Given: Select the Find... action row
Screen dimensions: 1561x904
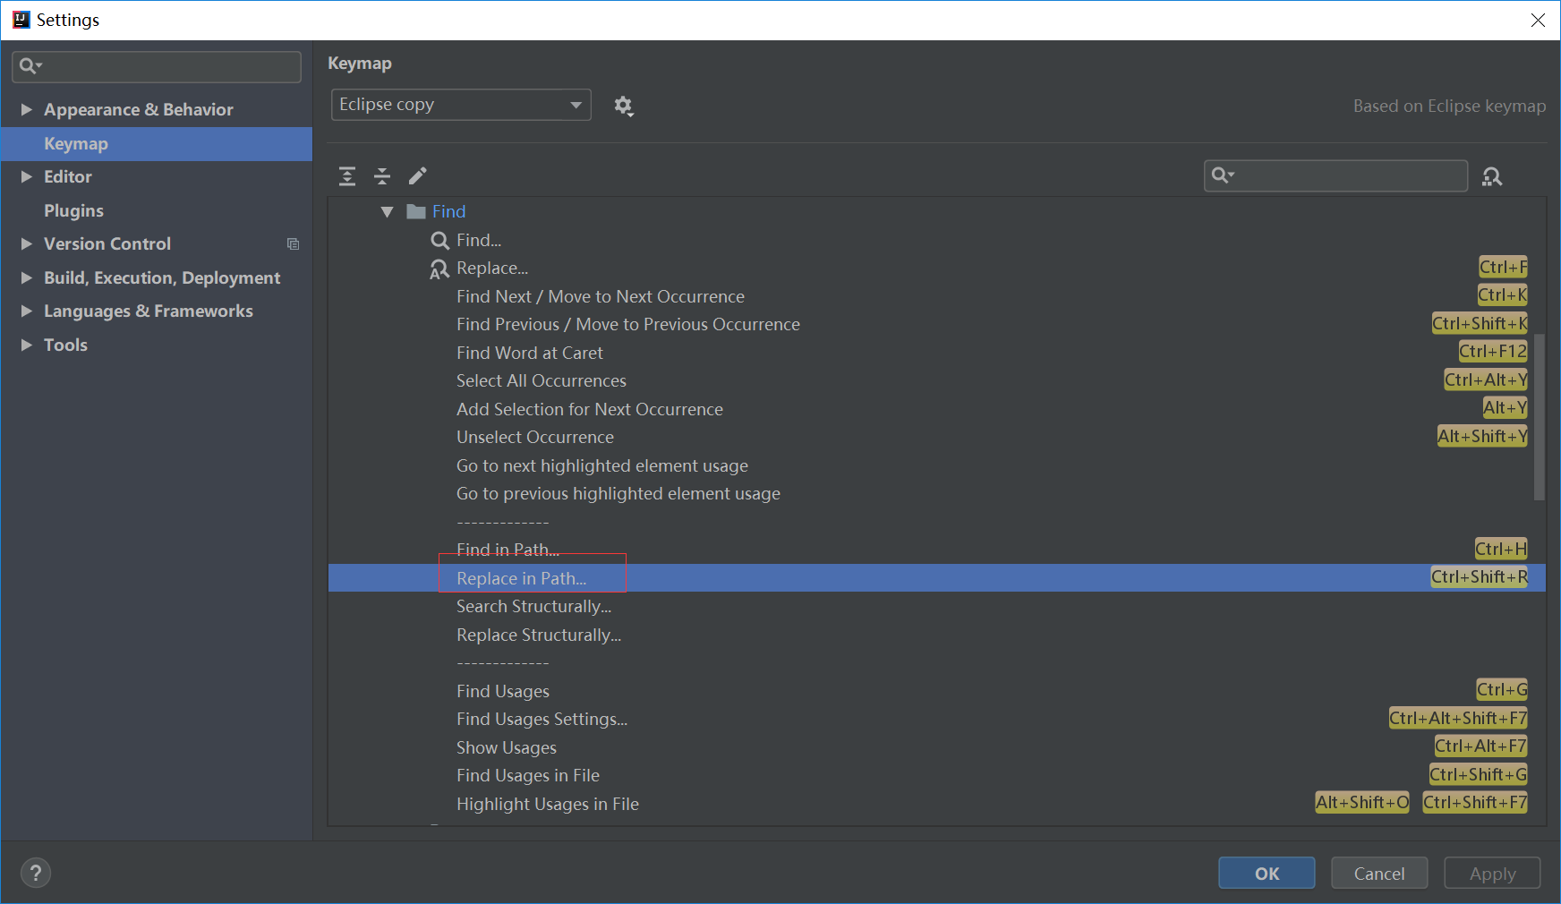Looking at the screenshot, I should [936, 240].
